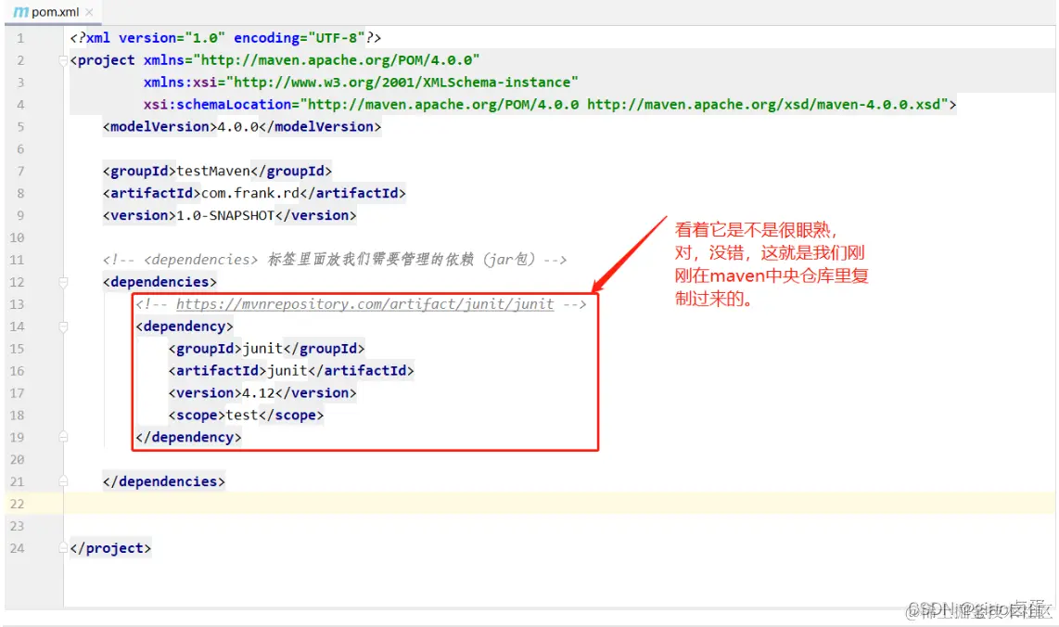Click the artifactId com.frank.rd text
The width and height of the screenshot is (1059, 627).
(x=250, y=193)
